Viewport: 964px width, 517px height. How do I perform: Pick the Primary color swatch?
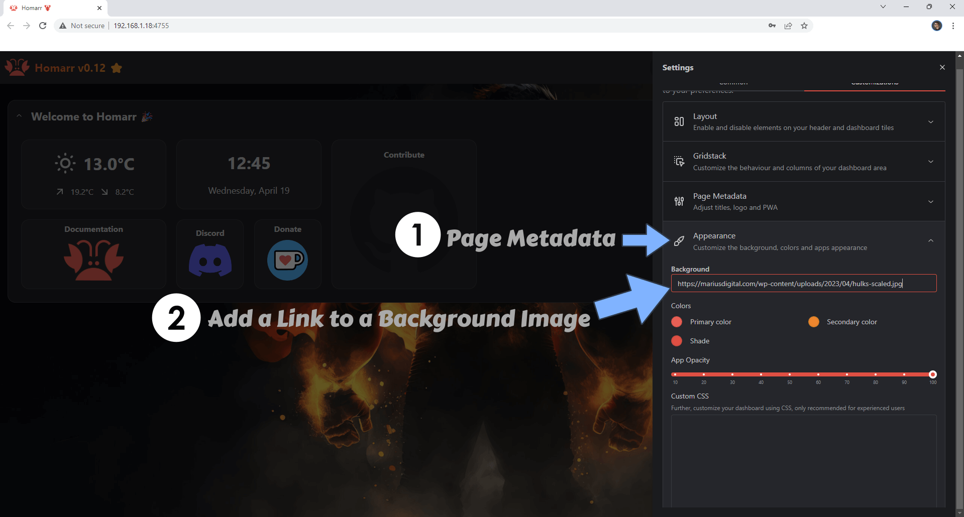click(x=677, y=322)
